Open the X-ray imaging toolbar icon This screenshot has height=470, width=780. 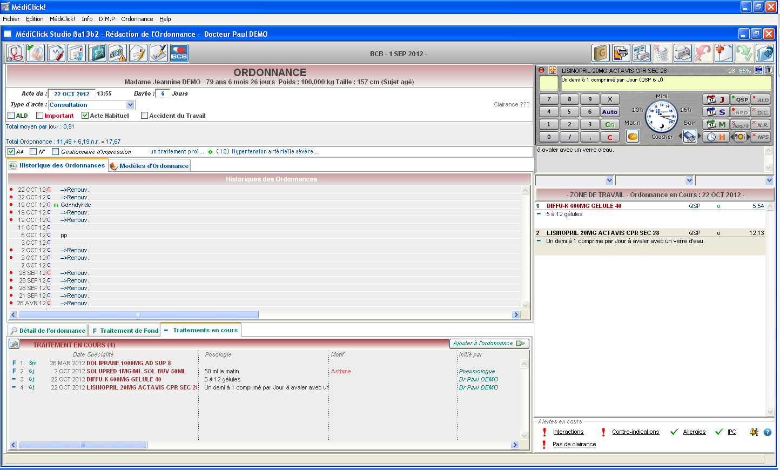(x=97, y=53)
